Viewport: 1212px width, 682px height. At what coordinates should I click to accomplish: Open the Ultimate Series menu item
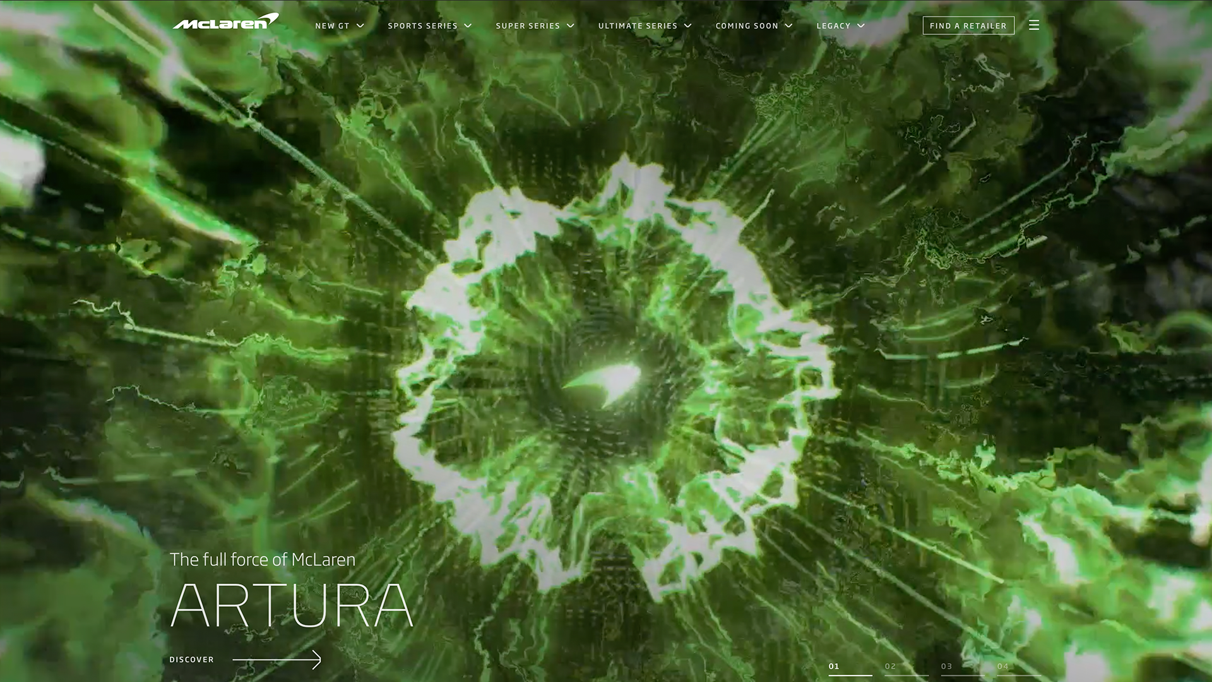click(x=638, y=26)
